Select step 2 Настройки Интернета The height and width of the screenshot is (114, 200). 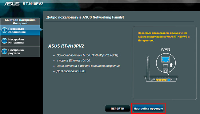[20, 41]
